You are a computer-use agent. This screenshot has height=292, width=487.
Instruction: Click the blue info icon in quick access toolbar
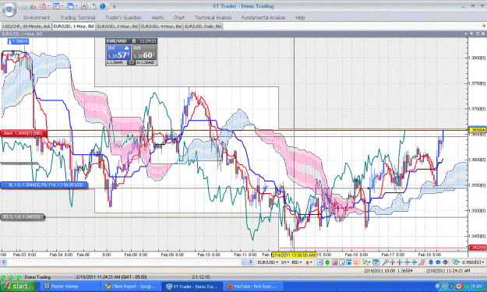[x=103, y=6]
